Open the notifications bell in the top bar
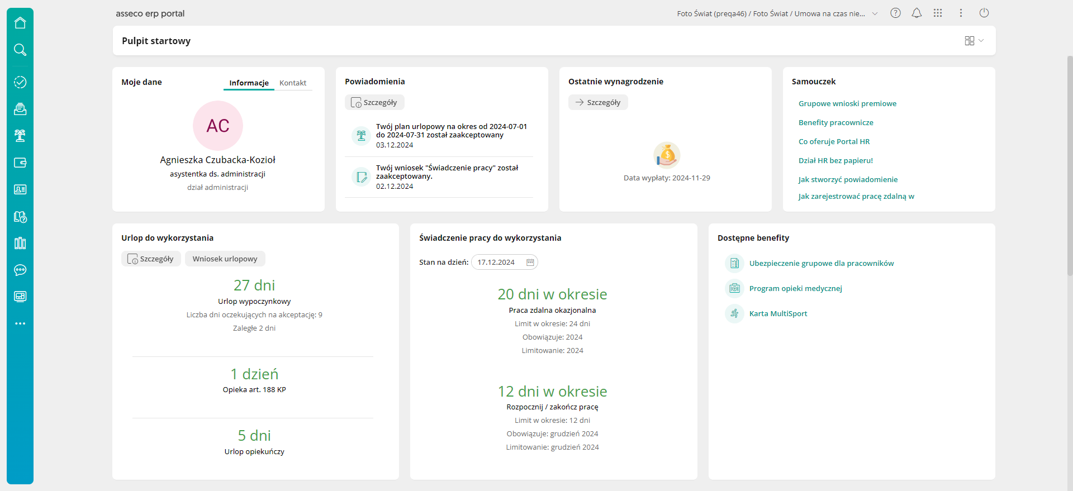The width and height of the screenshot is (1073, 491). (917, 13)
